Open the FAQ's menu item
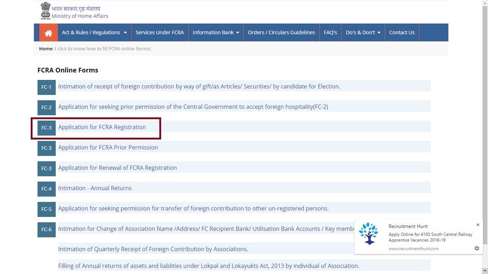The height and width of the screenshot is (274, 488). [330, 33]
